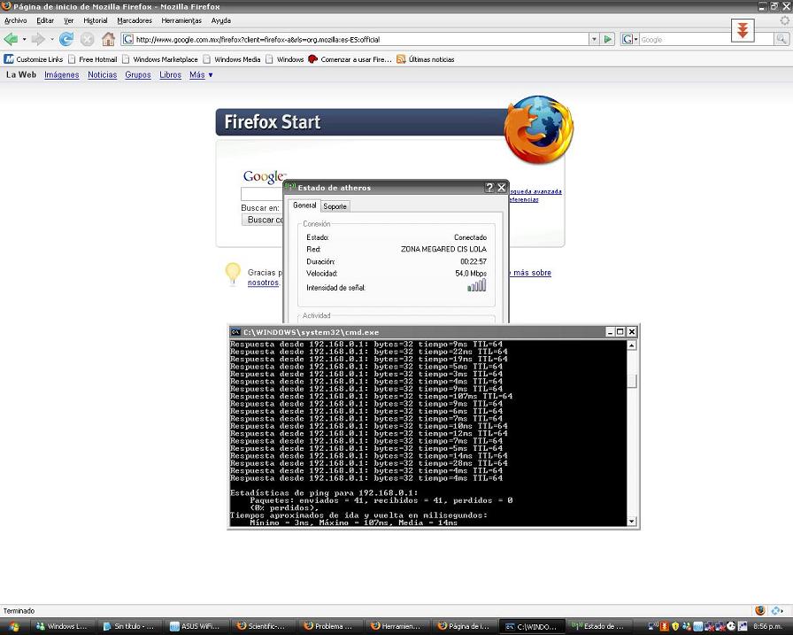
Task: Open the Historial menu
Action: 95,20
